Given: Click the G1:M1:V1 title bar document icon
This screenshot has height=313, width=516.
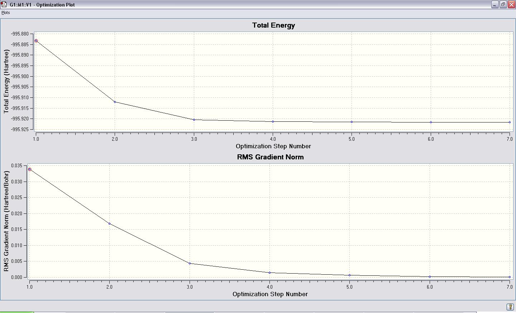Looking at the screenshot, I should tap(4, 5).
